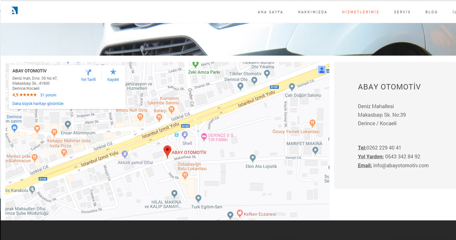456x240 pixels.
Task: Click the DERİNCE E-5 TIR PARKI marker
Action: (204, 136)
